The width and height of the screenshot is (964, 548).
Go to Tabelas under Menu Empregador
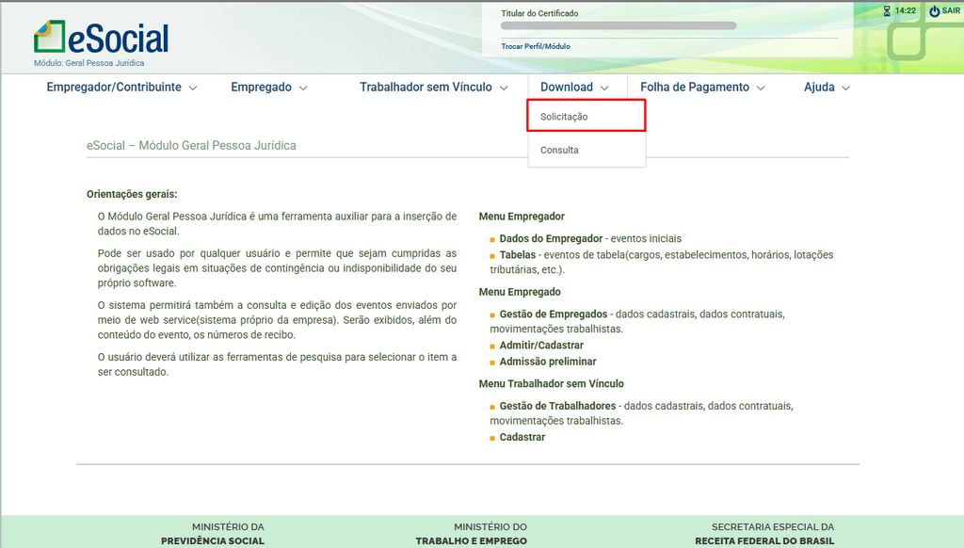pyautogui.click(x=519, y=255)
